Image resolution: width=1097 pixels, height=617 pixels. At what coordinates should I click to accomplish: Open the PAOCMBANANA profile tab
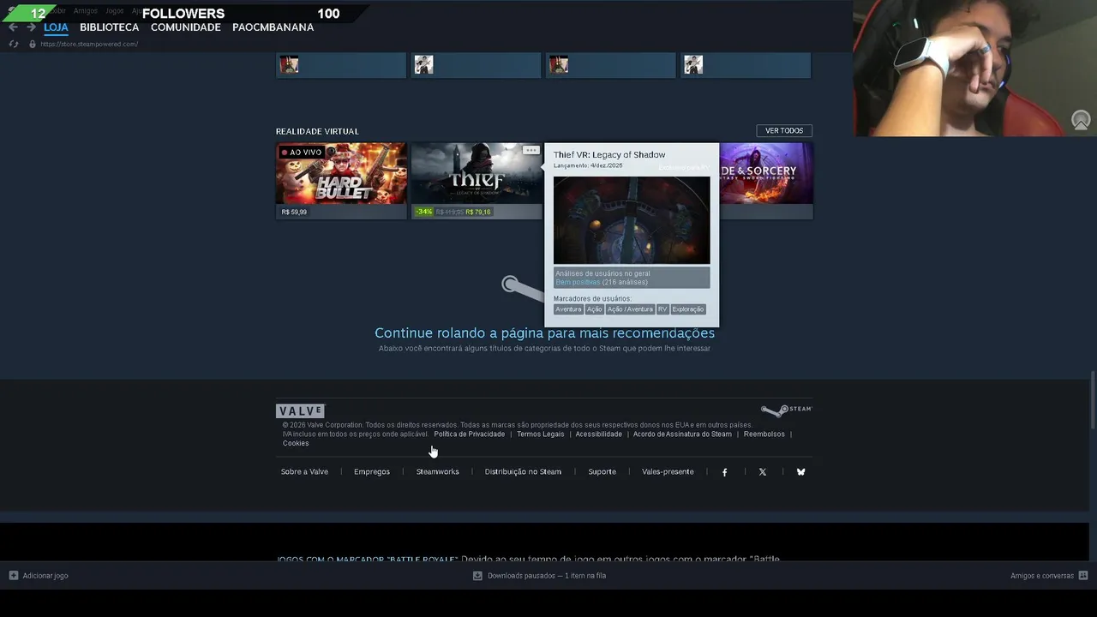[x=273, y=27]
